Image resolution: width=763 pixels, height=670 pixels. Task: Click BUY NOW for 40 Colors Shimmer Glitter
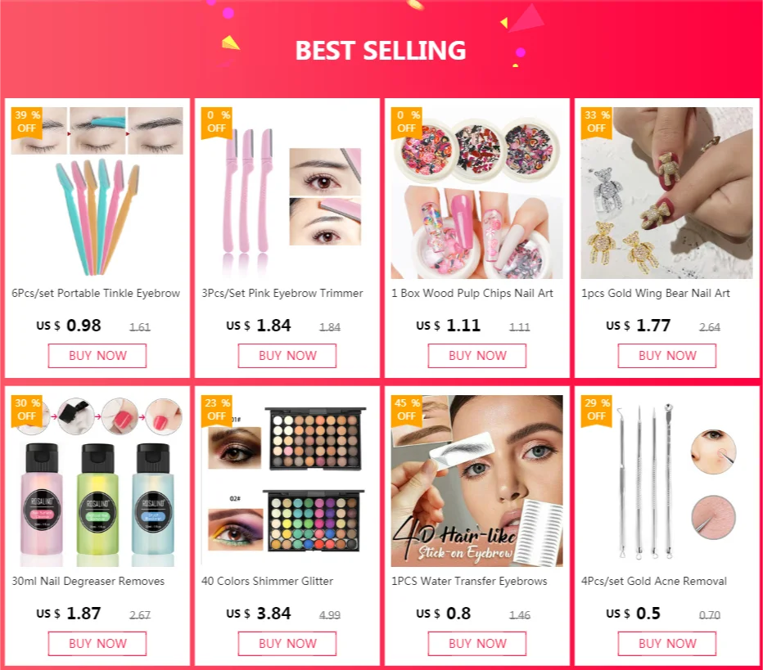point(287,644)
